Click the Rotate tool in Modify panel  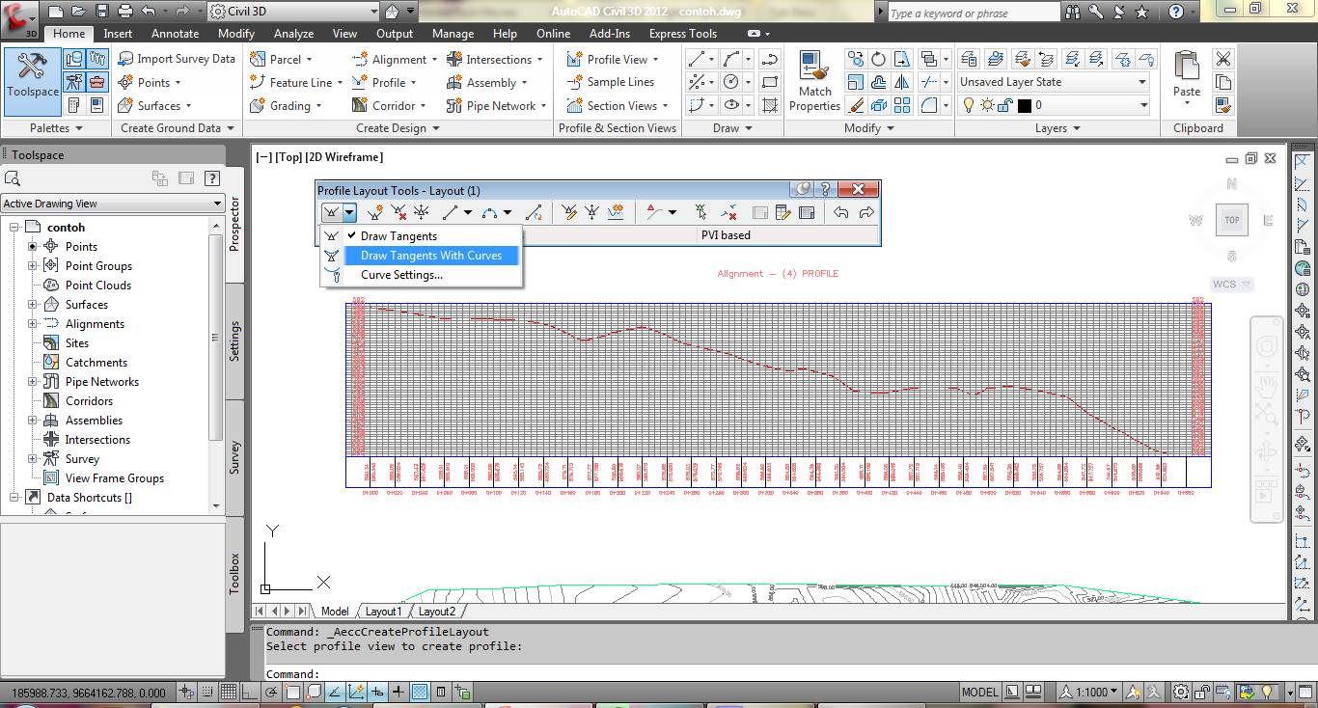878,60
